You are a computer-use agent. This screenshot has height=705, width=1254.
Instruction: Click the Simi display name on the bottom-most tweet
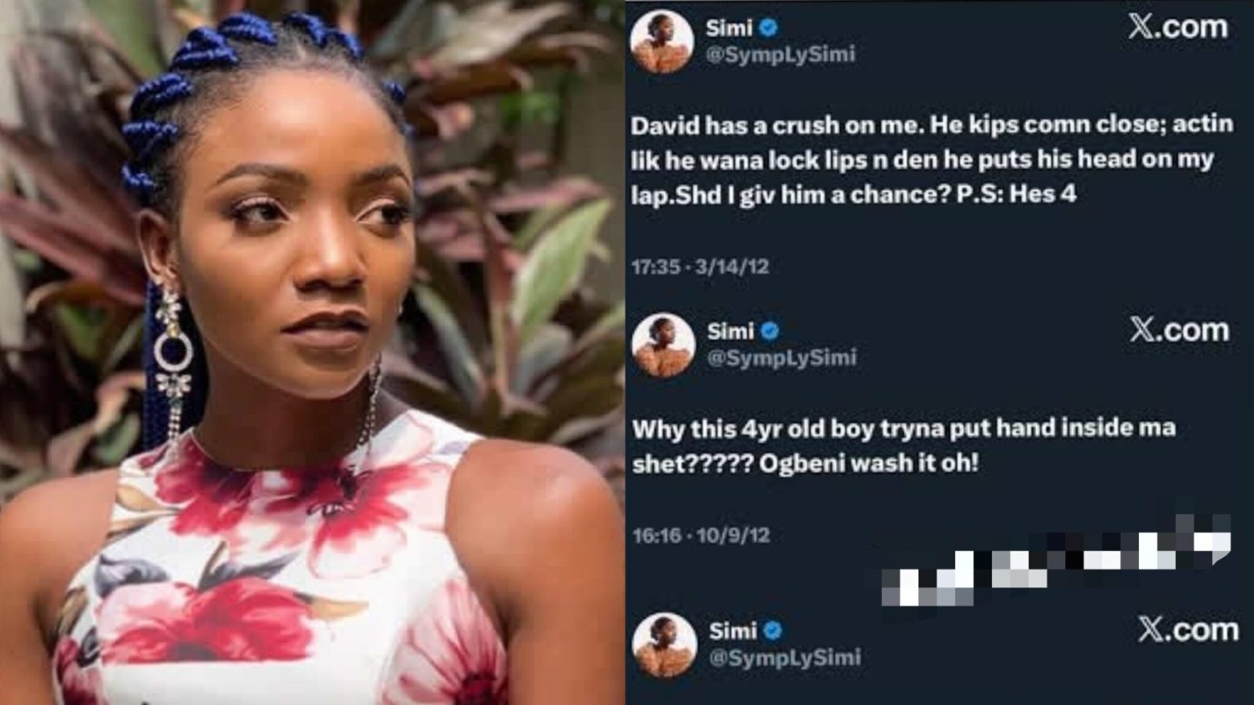click(732, 631)
